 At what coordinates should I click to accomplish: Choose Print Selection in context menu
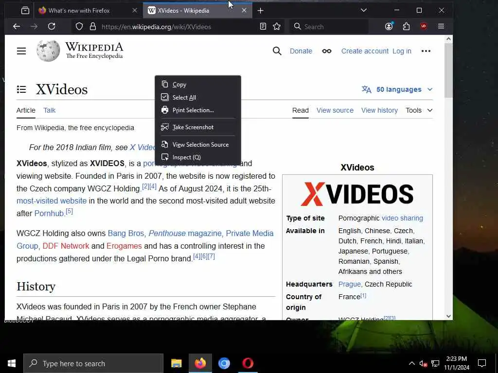(197, 110)
